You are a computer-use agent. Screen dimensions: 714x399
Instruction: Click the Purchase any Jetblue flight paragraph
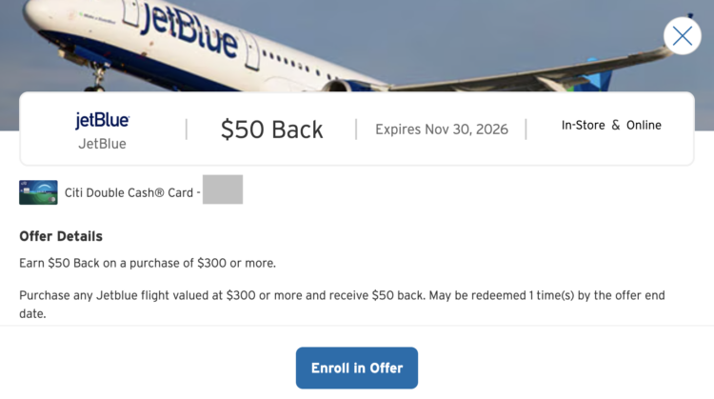point(342,305)
